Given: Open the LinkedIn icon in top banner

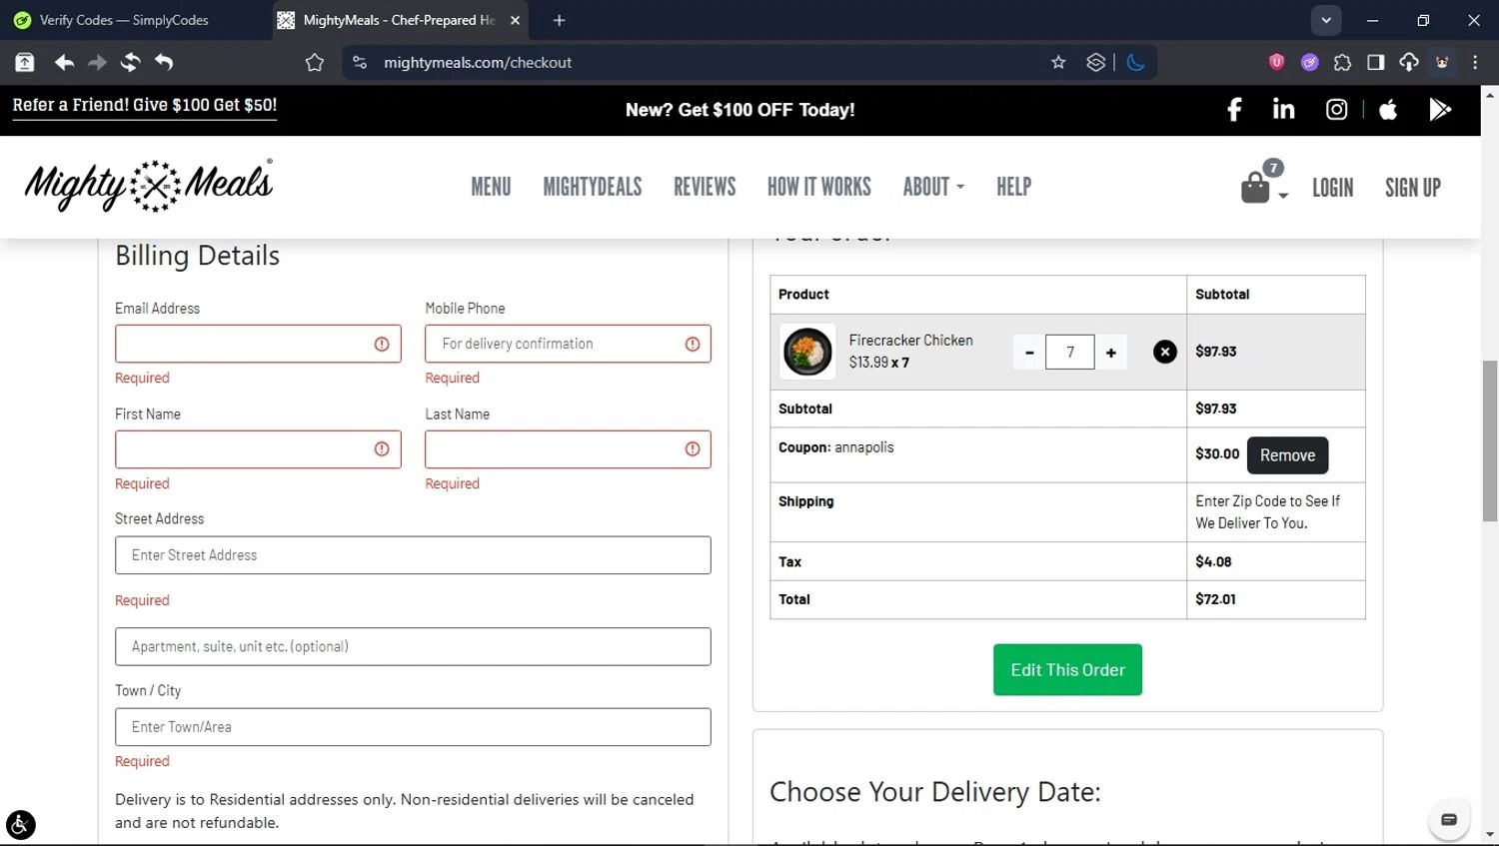Looking at the screenshot, I should tap(1284, 109).
